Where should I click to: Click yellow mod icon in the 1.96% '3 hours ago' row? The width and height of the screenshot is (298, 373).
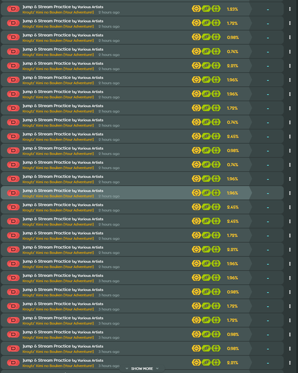(197, 277)
